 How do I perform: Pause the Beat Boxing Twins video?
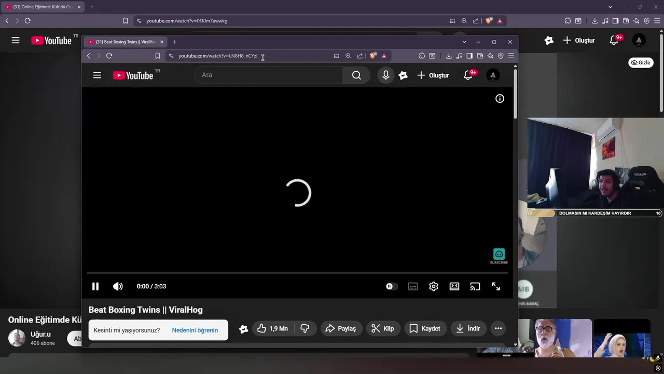95,286
